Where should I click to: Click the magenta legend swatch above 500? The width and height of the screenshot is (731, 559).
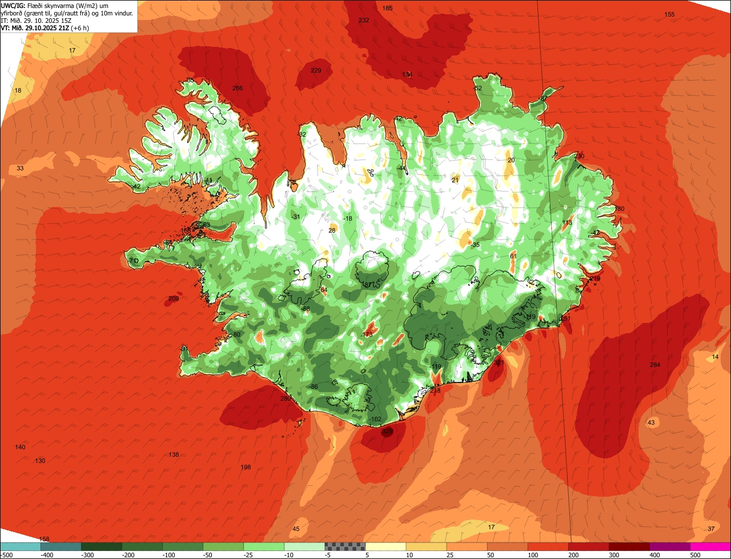pyautogui.click(x=710, y=546)
